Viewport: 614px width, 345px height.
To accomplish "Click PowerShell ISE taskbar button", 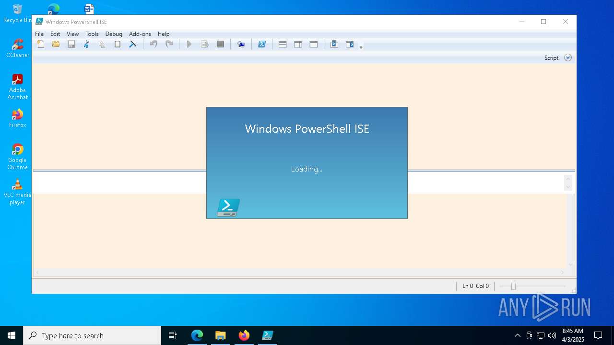I will pos(267,335).
